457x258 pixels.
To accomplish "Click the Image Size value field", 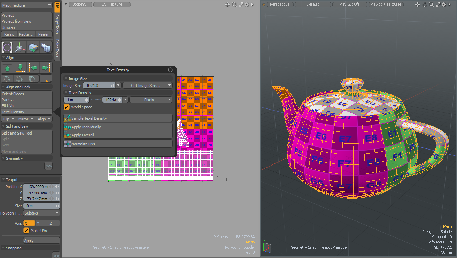I will tap(97, 86).
